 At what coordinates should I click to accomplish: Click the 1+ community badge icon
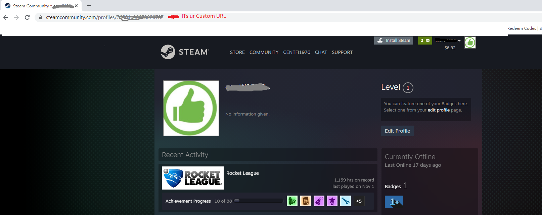(x=394, y=202)
